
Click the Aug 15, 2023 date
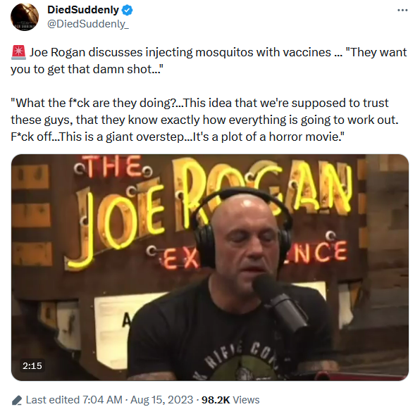coord(162,400)
